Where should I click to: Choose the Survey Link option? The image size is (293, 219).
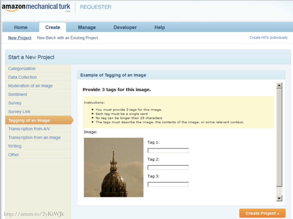tap(38, 111)
